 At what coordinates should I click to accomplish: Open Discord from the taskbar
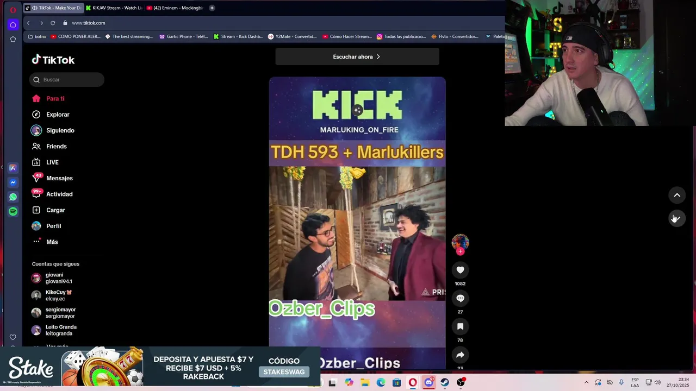coord(428,383)
